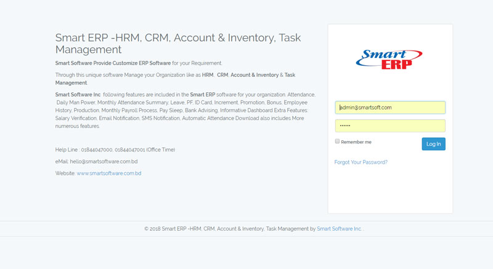Click the paragraph starting 'Through this unique software'
The image size is (493, 269).
tap(175, 79)
